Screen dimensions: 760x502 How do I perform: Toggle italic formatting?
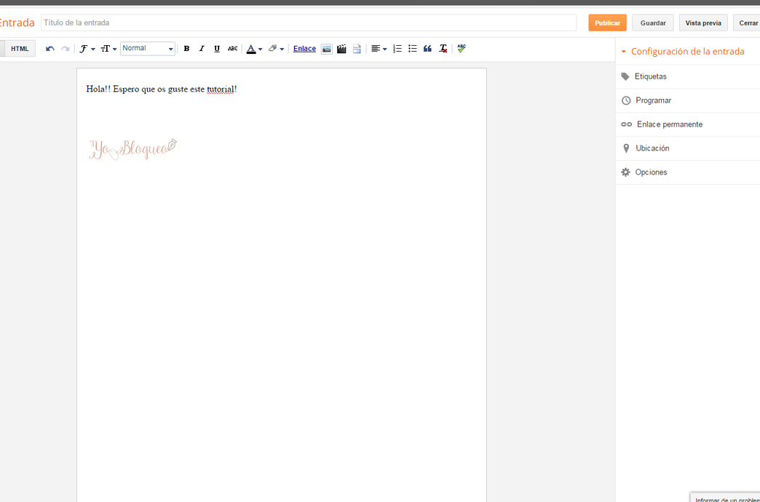pos(202,49)
